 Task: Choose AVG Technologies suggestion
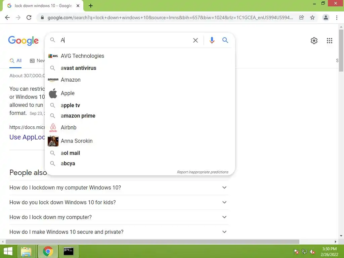[x=140, y=56]
